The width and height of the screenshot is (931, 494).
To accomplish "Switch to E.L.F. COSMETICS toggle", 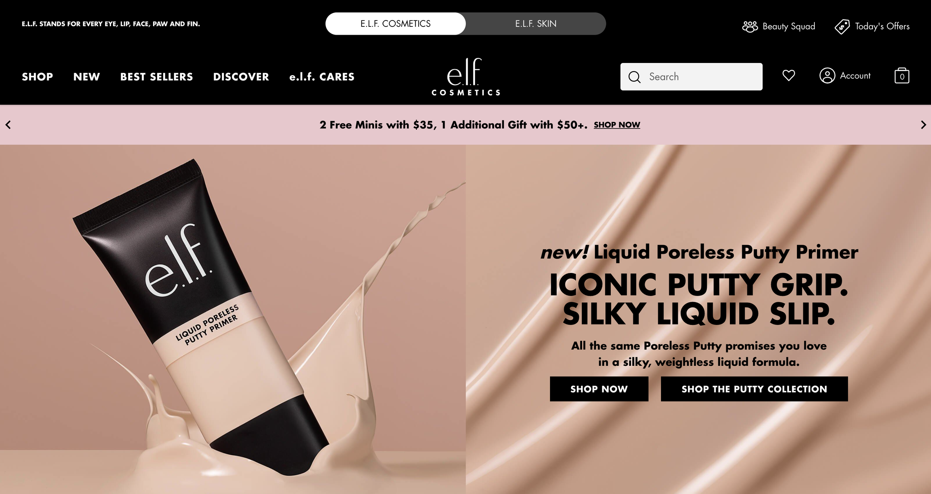I will click(395, 24).
